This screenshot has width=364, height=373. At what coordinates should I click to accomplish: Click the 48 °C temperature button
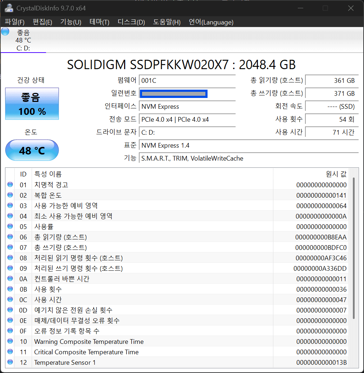(32, 150)
